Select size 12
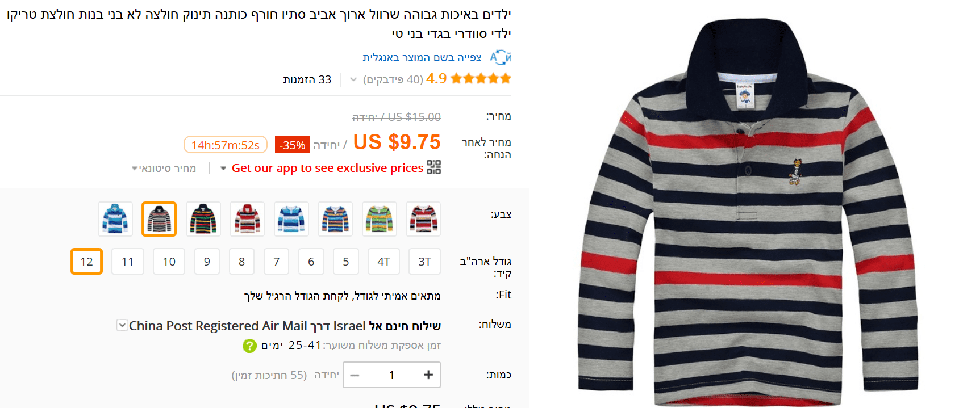959x408 pixels. point(86,262)
